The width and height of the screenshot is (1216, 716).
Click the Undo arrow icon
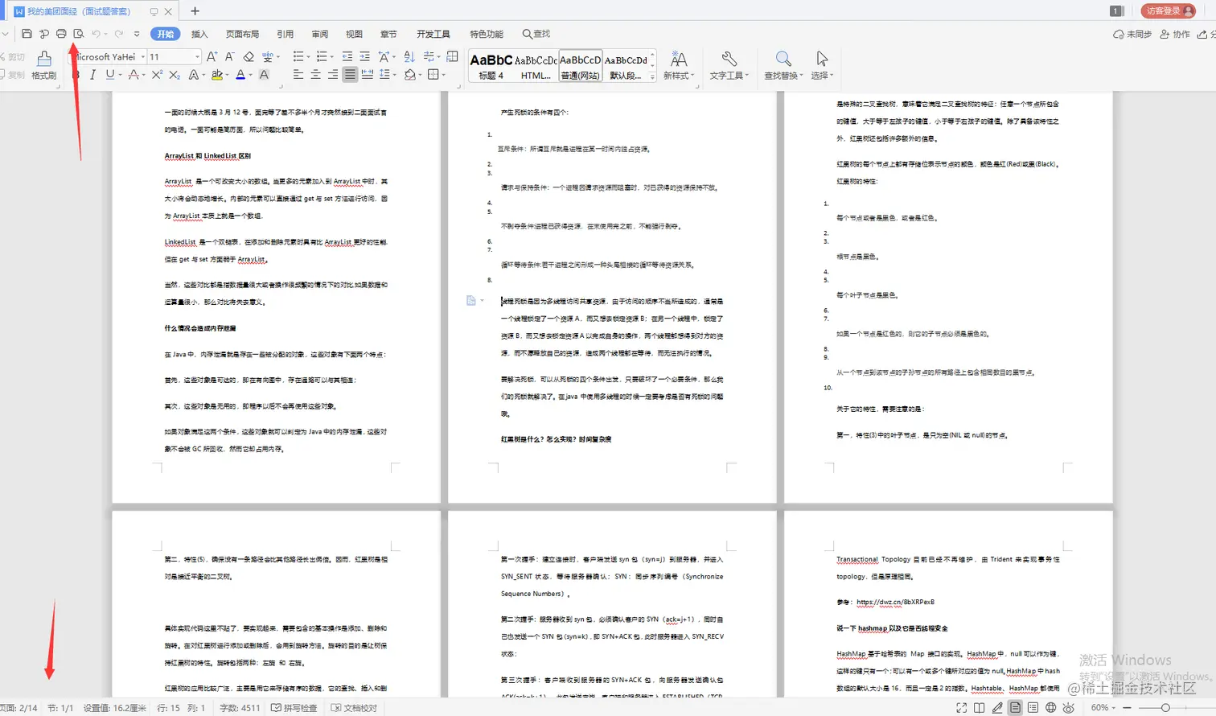click(x=96, y=34)
